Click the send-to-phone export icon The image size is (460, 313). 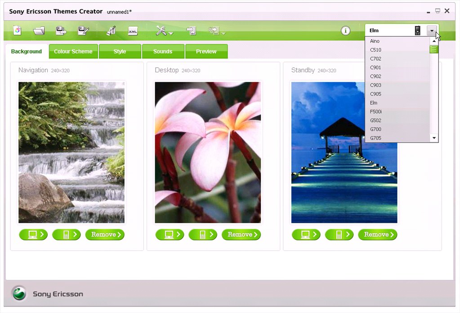tap(191, 31)
